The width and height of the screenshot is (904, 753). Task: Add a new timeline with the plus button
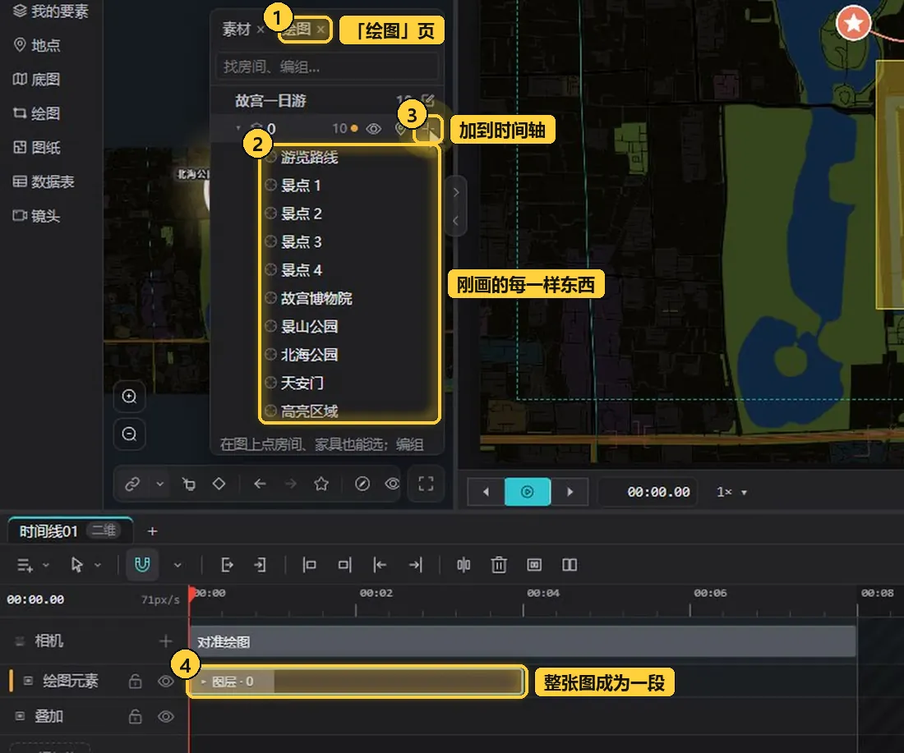[152, 531]
